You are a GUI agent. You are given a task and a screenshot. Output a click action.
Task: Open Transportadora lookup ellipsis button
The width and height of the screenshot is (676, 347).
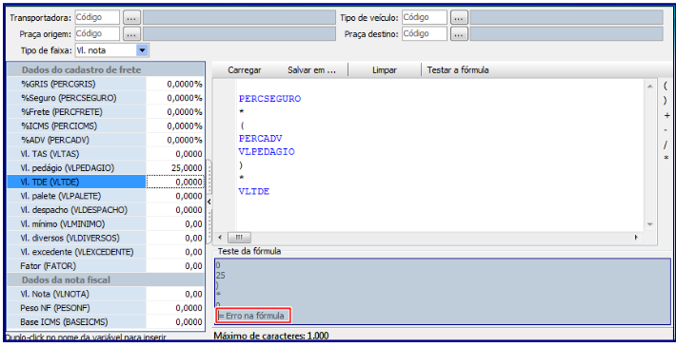point(131,18)
